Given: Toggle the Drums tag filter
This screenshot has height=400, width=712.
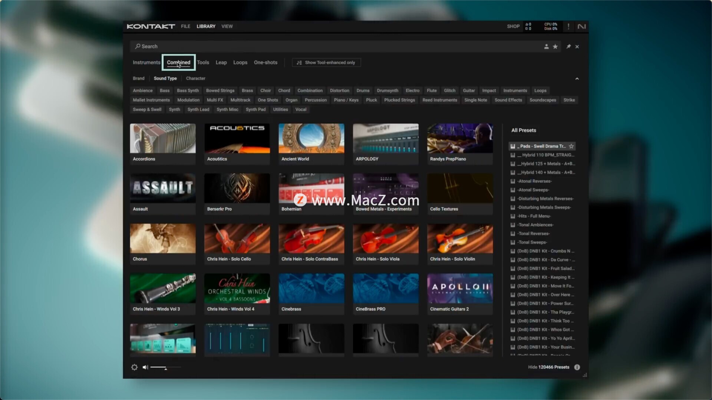Looking at the screenshot, I should point(363,91).
